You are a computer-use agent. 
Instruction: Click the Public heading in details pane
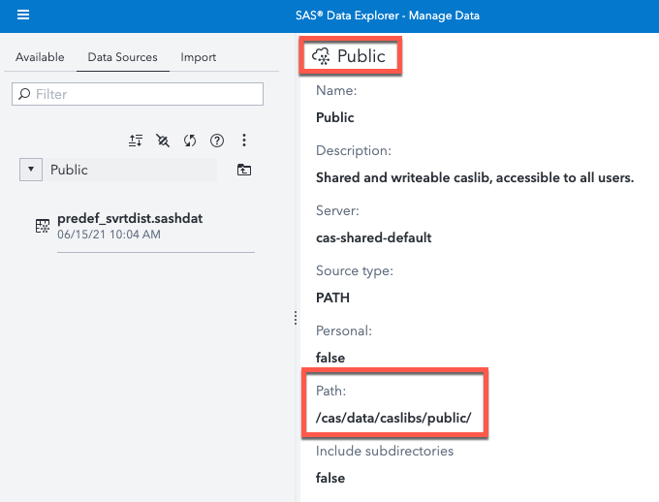tap(361, 57)
